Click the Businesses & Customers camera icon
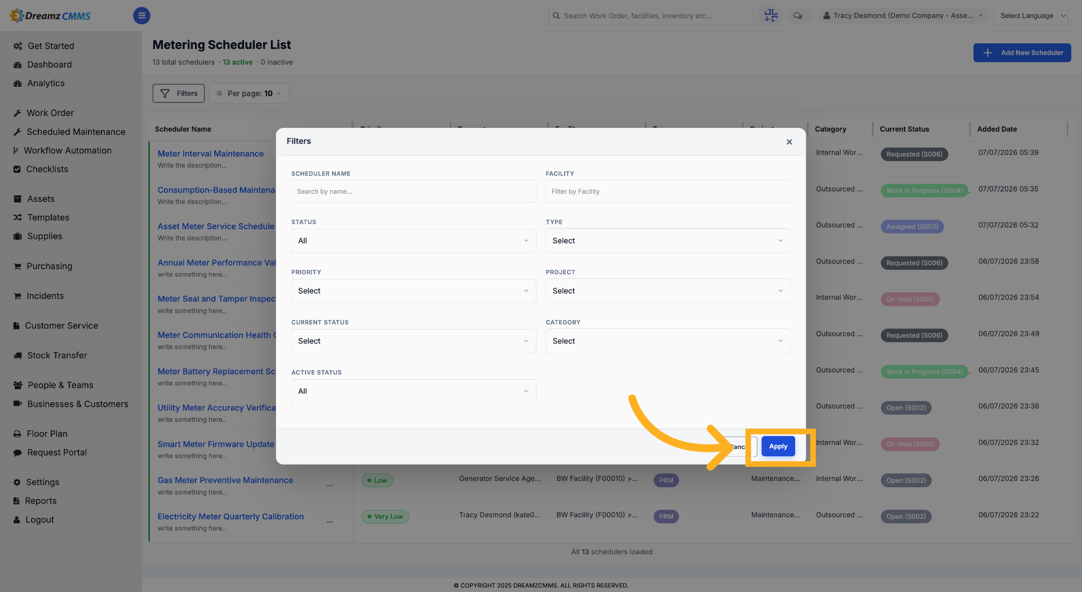Image resolution: width=1082 pixels, height=592 pixels. coord(17,404)
